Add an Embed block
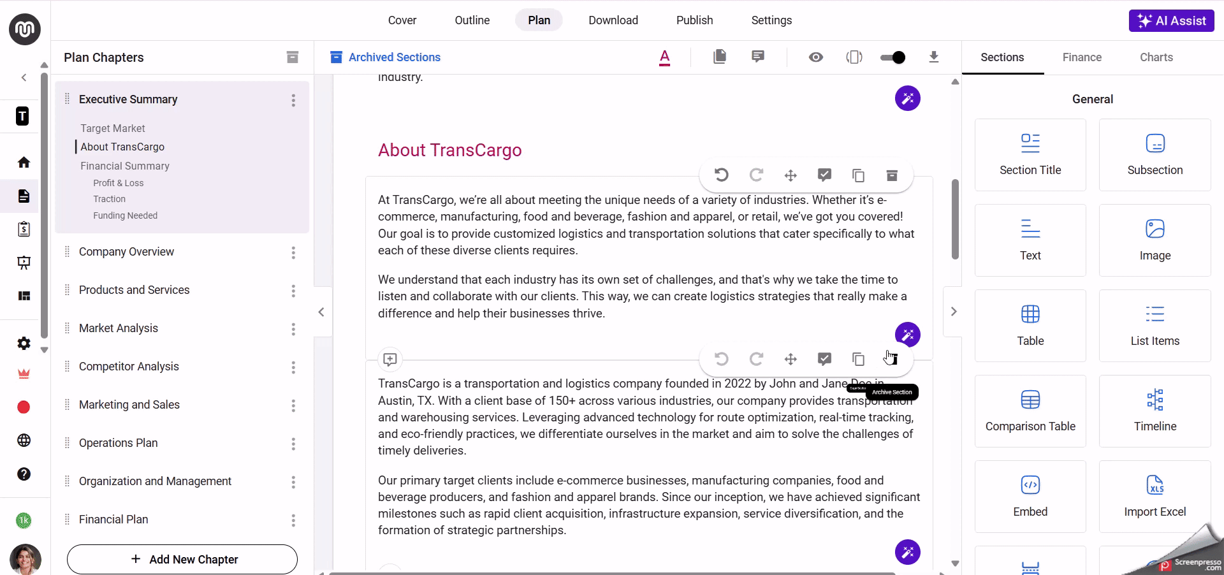This screenshot has width=1224, height=575. coord(1030,497)
